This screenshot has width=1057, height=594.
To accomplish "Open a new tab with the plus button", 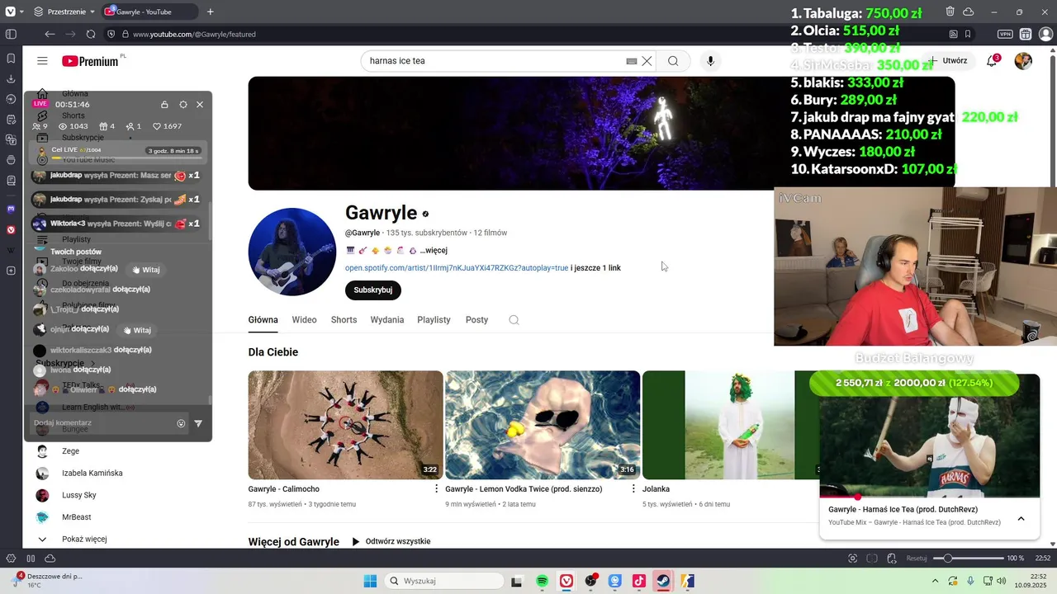I will click(x=210, y=12).
